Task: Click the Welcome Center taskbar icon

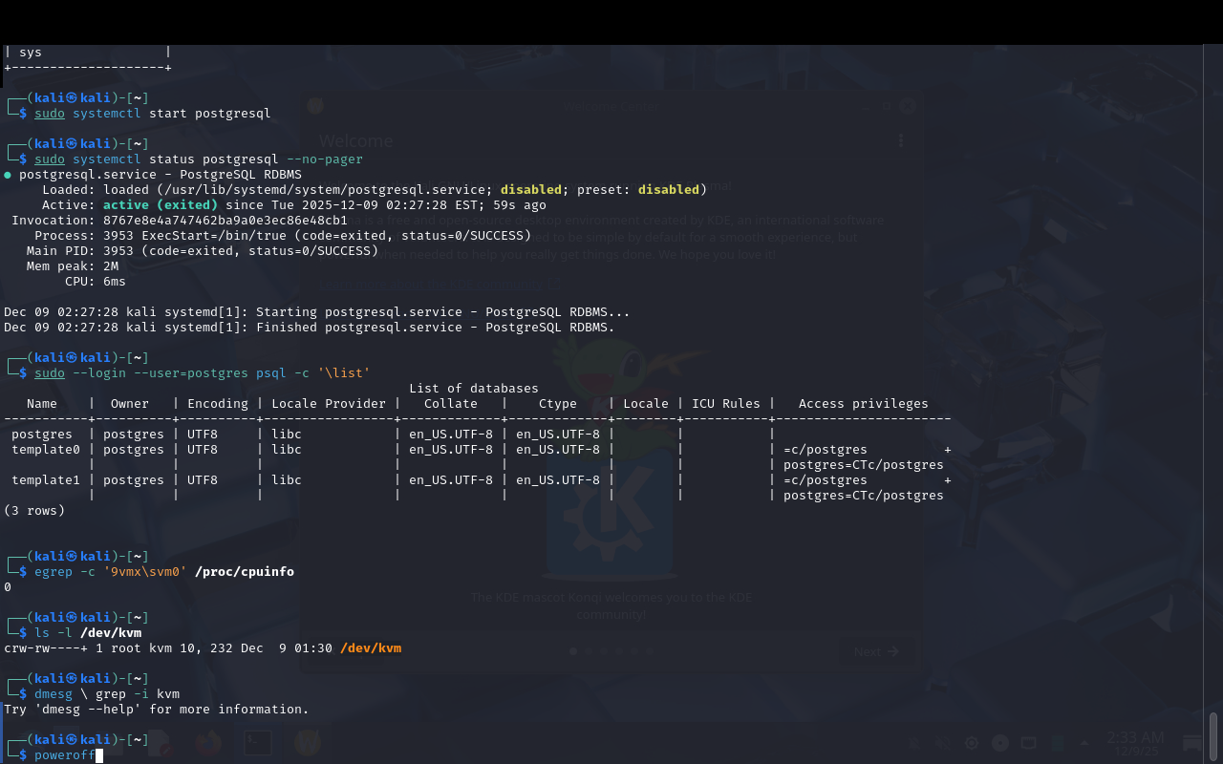Action: tap(307, 742)
